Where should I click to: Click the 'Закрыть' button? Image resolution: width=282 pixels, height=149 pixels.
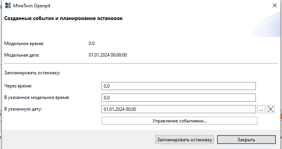[x=246, y=140]
